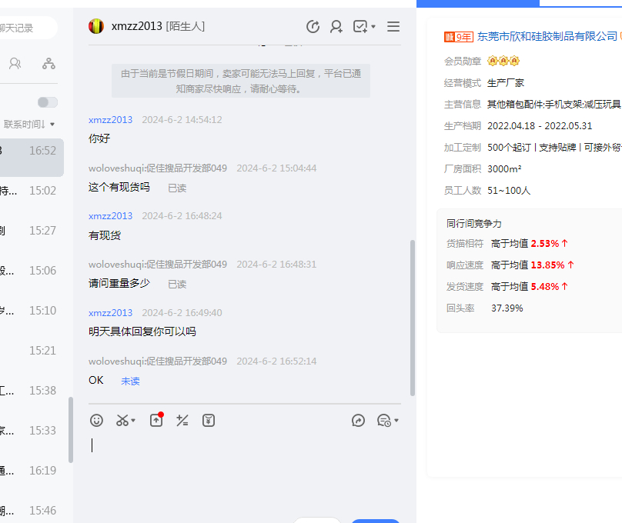Open the message-clock dropdown arrow in toolbar
622x523 pixels.
click(396, 421)
